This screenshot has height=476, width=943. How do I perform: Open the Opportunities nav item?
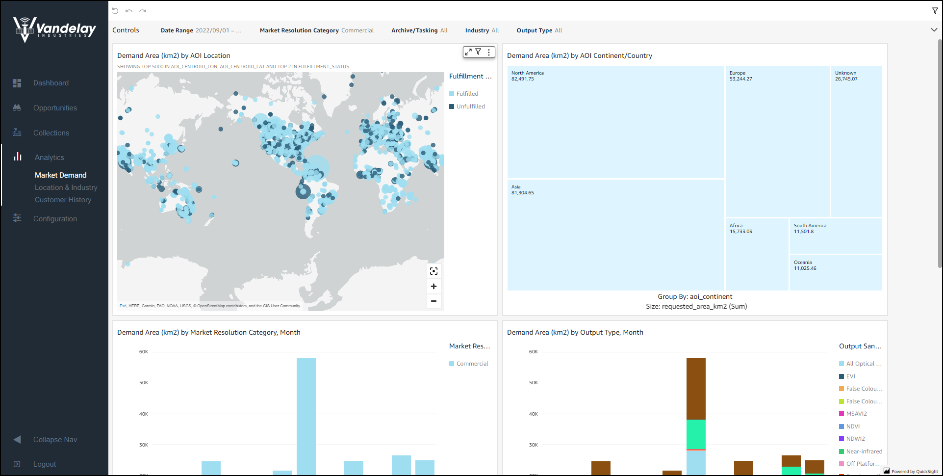pyautogui.click(x=55, y=108)
